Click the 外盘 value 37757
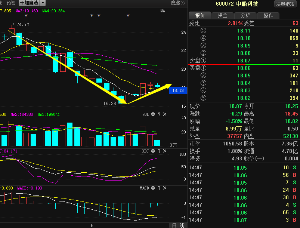This screenshot has width=300, height=228. tap(235, 136)
